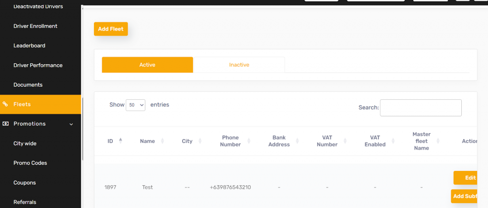Click sort icon for VAT Enabled column
The image size is (488, 208).
(x=393, y=141)
